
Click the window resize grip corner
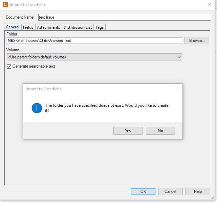[x=213, y=198]
